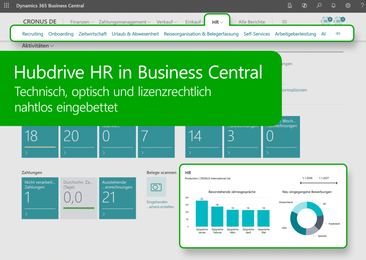Image resolution: width=366 pixels, height=260 pixels.
Task: Select AI in HR submenu
Action: [323, 34]
